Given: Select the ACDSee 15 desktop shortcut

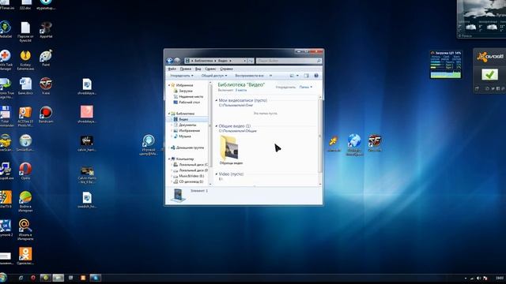Looking at the screenshot, I should (x=25, y=117).
